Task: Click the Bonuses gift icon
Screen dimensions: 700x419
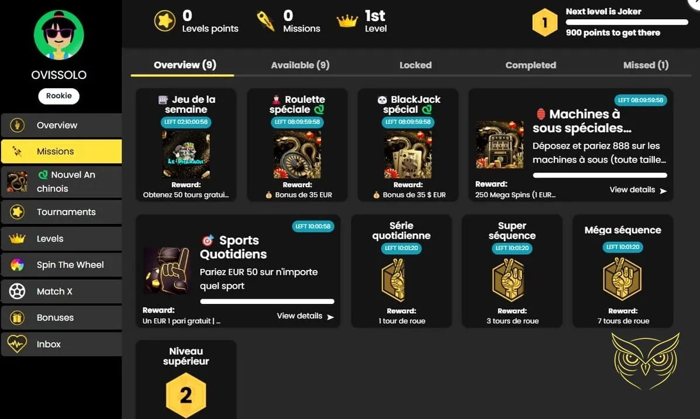Action: tap(17, 318)
